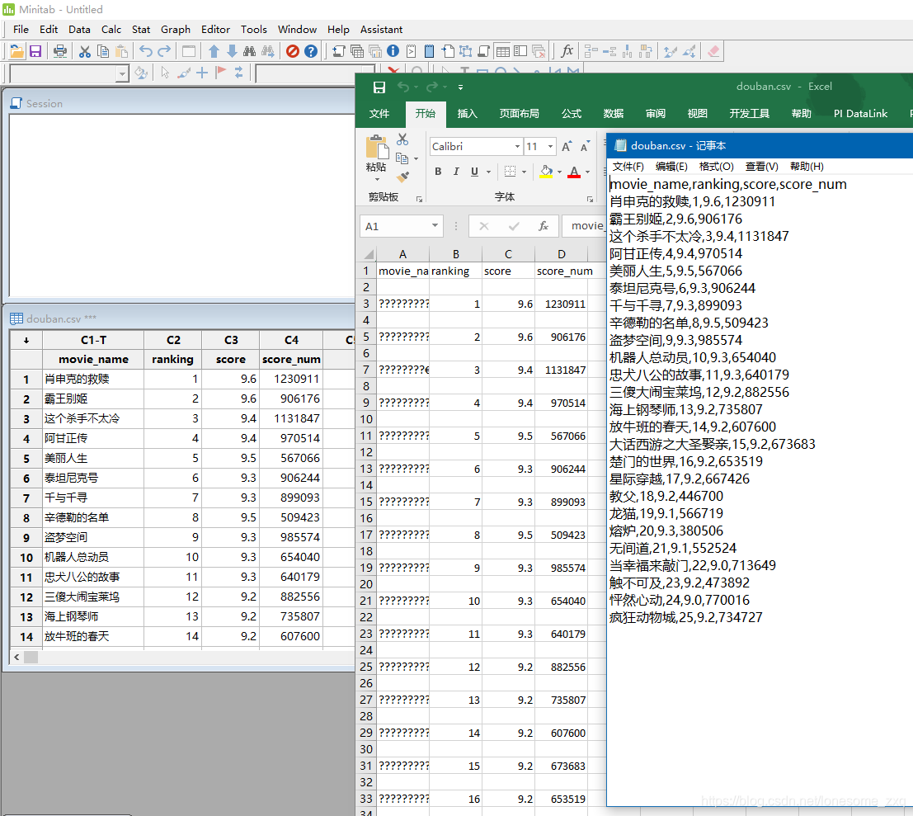The width and height of the screenshot is (913, 816).
Task: Select the Excel column B header
Action: [x=456, y=254]
